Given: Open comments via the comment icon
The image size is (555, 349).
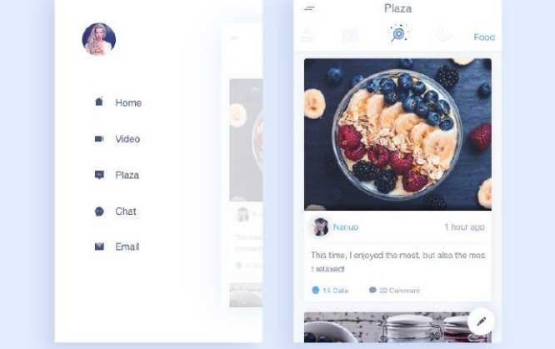Looking at the screenshot, I should point(372,290).
